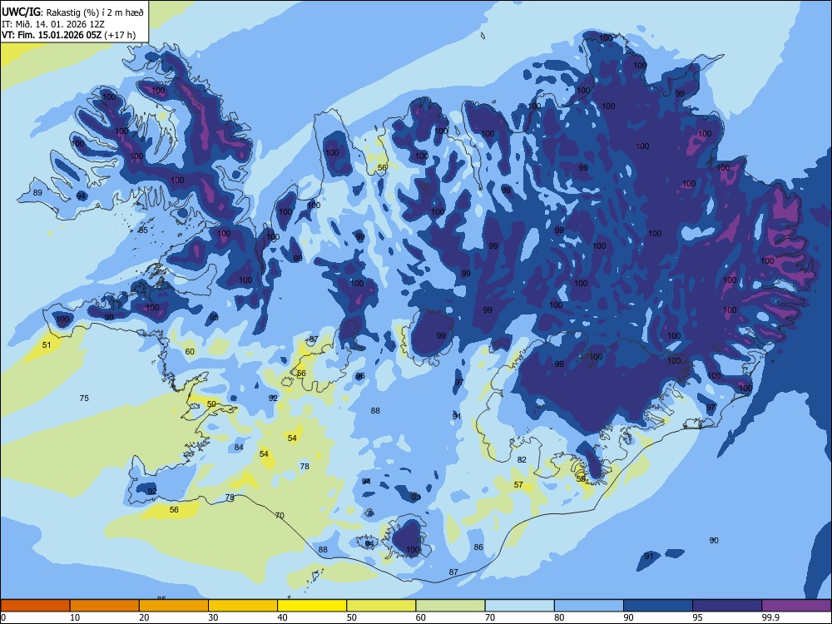The height and width of the screenshot is (624, 832).
Task: Click the 80–90 medium blue legend swatch
Action: (588, 606)
